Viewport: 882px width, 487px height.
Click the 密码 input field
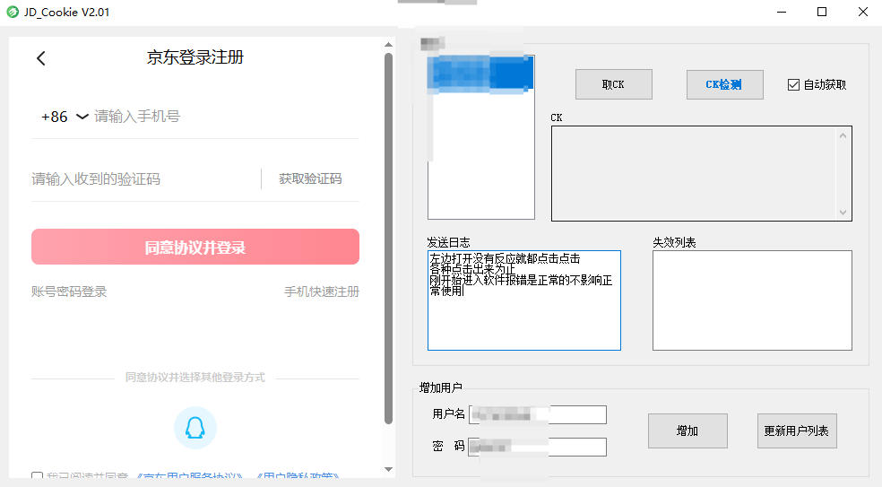coord(538,447)
